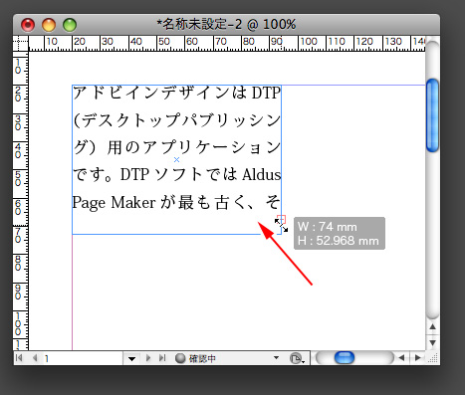
Task: Click the horizontal scrollbar left arrow
Action: [402, 357]
